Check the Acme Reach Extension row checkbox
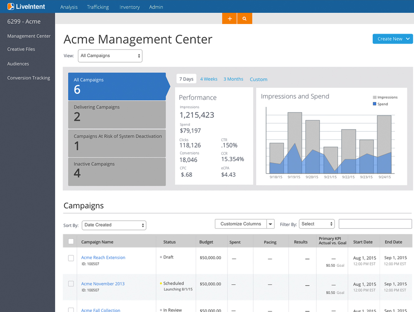The width and height of the screenshot is (414, 312). [71, 258]
